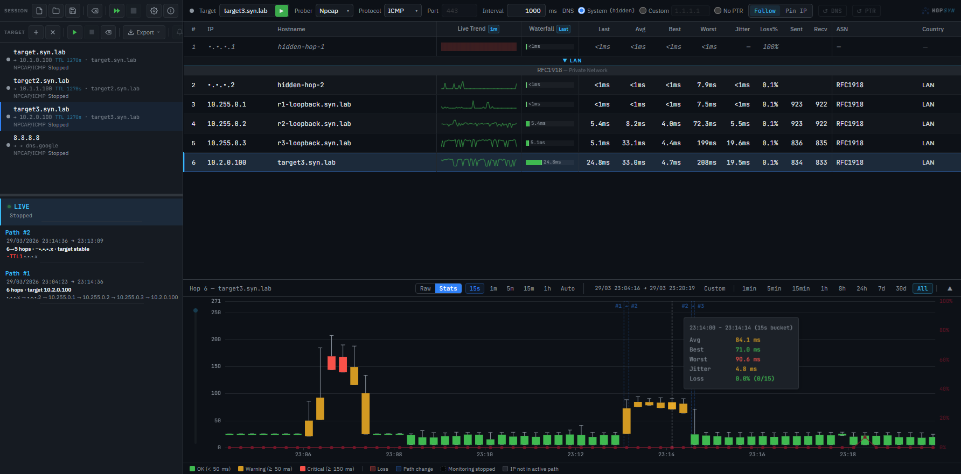Select the Custom DNS radio button
961x474 pixels.
click(x=643, y=11)
